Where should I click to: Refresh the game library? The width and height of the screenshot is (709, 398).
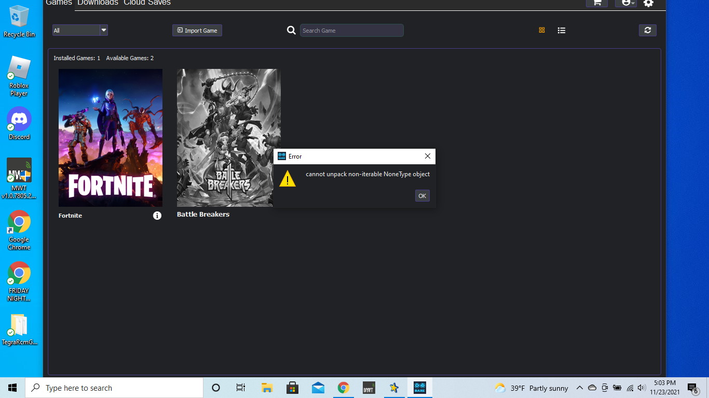pos(648,30)
